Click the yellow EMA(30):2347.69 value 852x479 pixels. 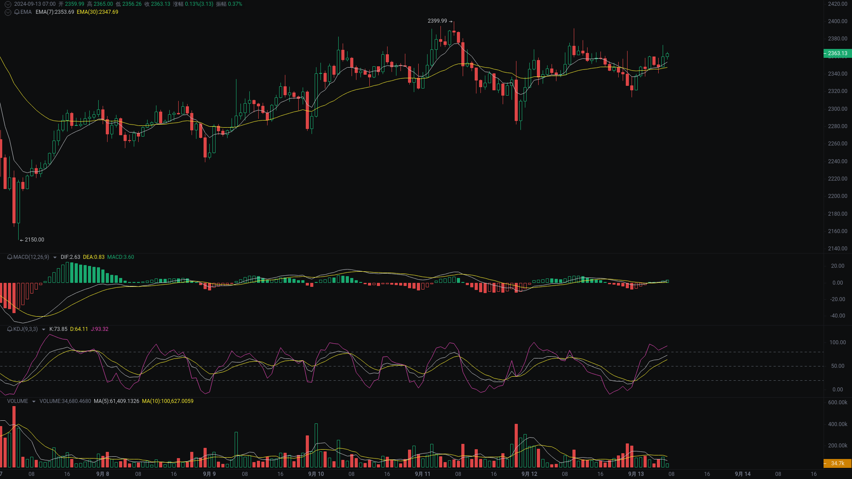click(x=97, y=12)
